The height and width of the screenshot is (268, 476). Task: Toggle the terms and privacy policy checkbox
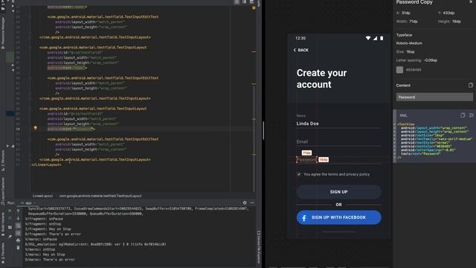(299, 174)
